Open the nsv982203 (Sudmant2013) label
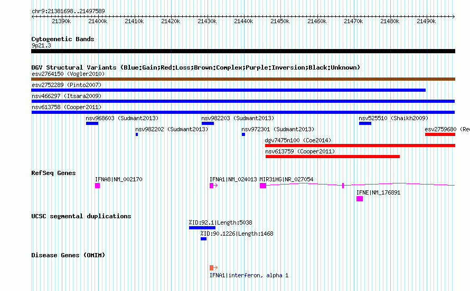The height and width of the screenshot is (291, 470). pyautogui.click(x=238, y=118)
